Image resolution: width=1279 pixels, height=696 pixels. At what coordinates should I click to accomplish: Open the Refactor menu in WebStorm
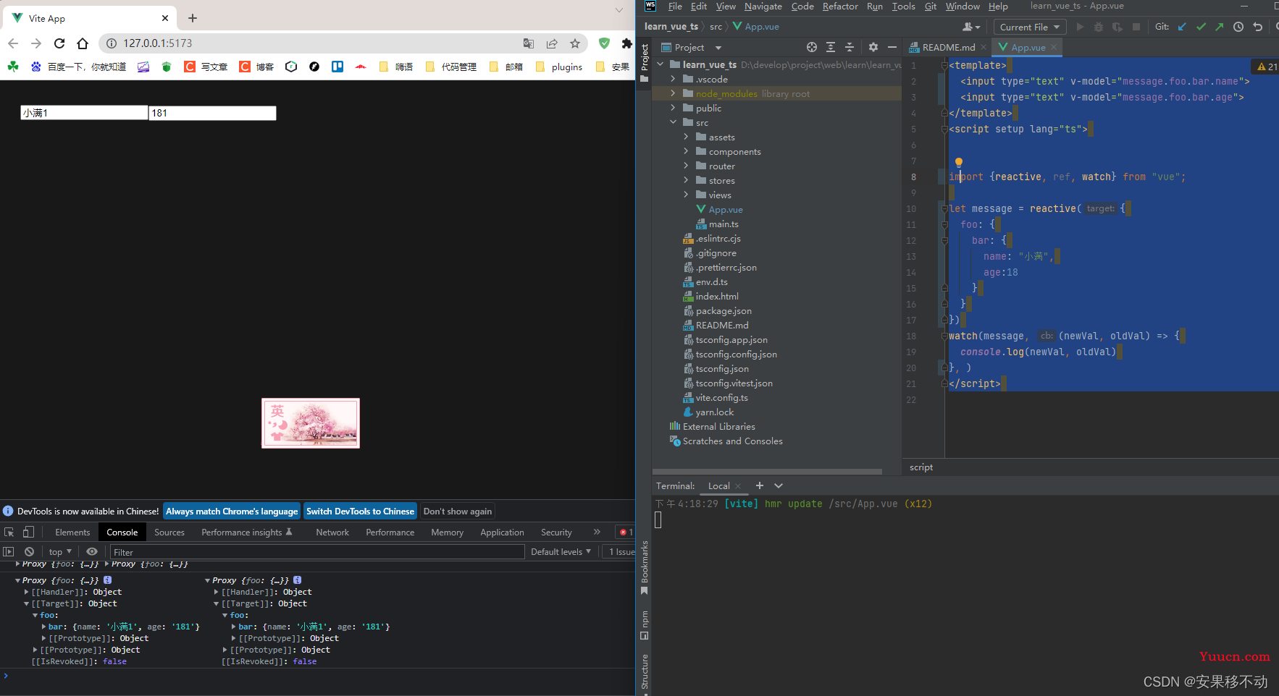[840, 7]
